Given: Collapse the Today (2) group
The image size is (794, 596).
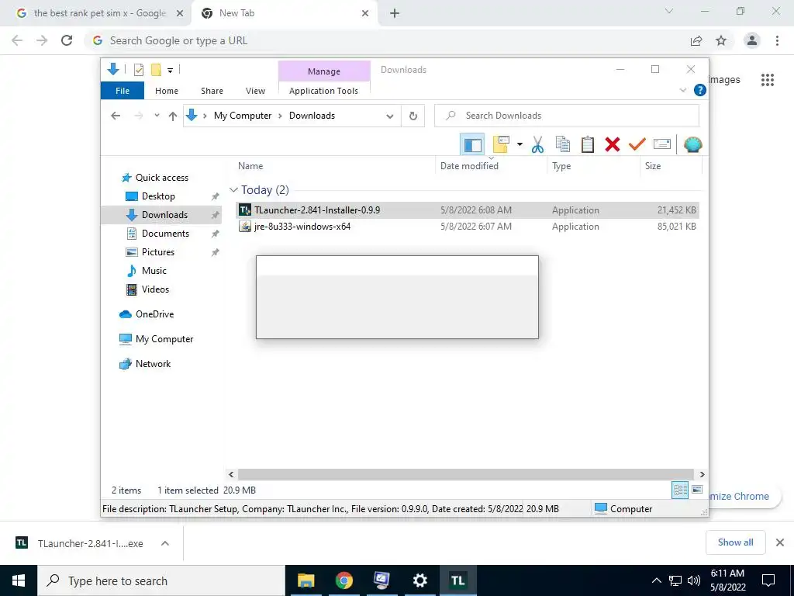Looking at the screenshot, I should [233, 190].
